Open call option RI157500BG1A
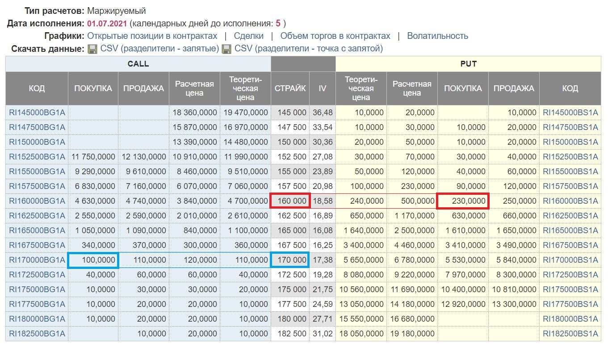The height and width of the screenshot is (348, 612). click(37, 186)
